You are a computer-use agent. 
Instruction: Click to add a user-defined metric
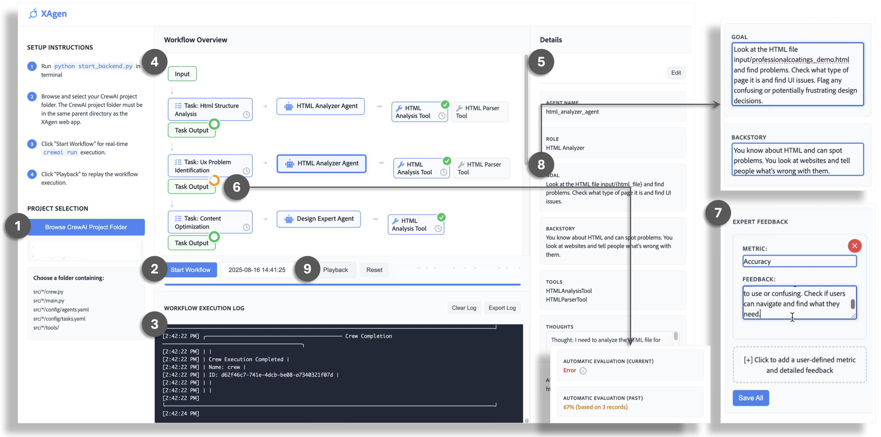(x=799, y=365)
